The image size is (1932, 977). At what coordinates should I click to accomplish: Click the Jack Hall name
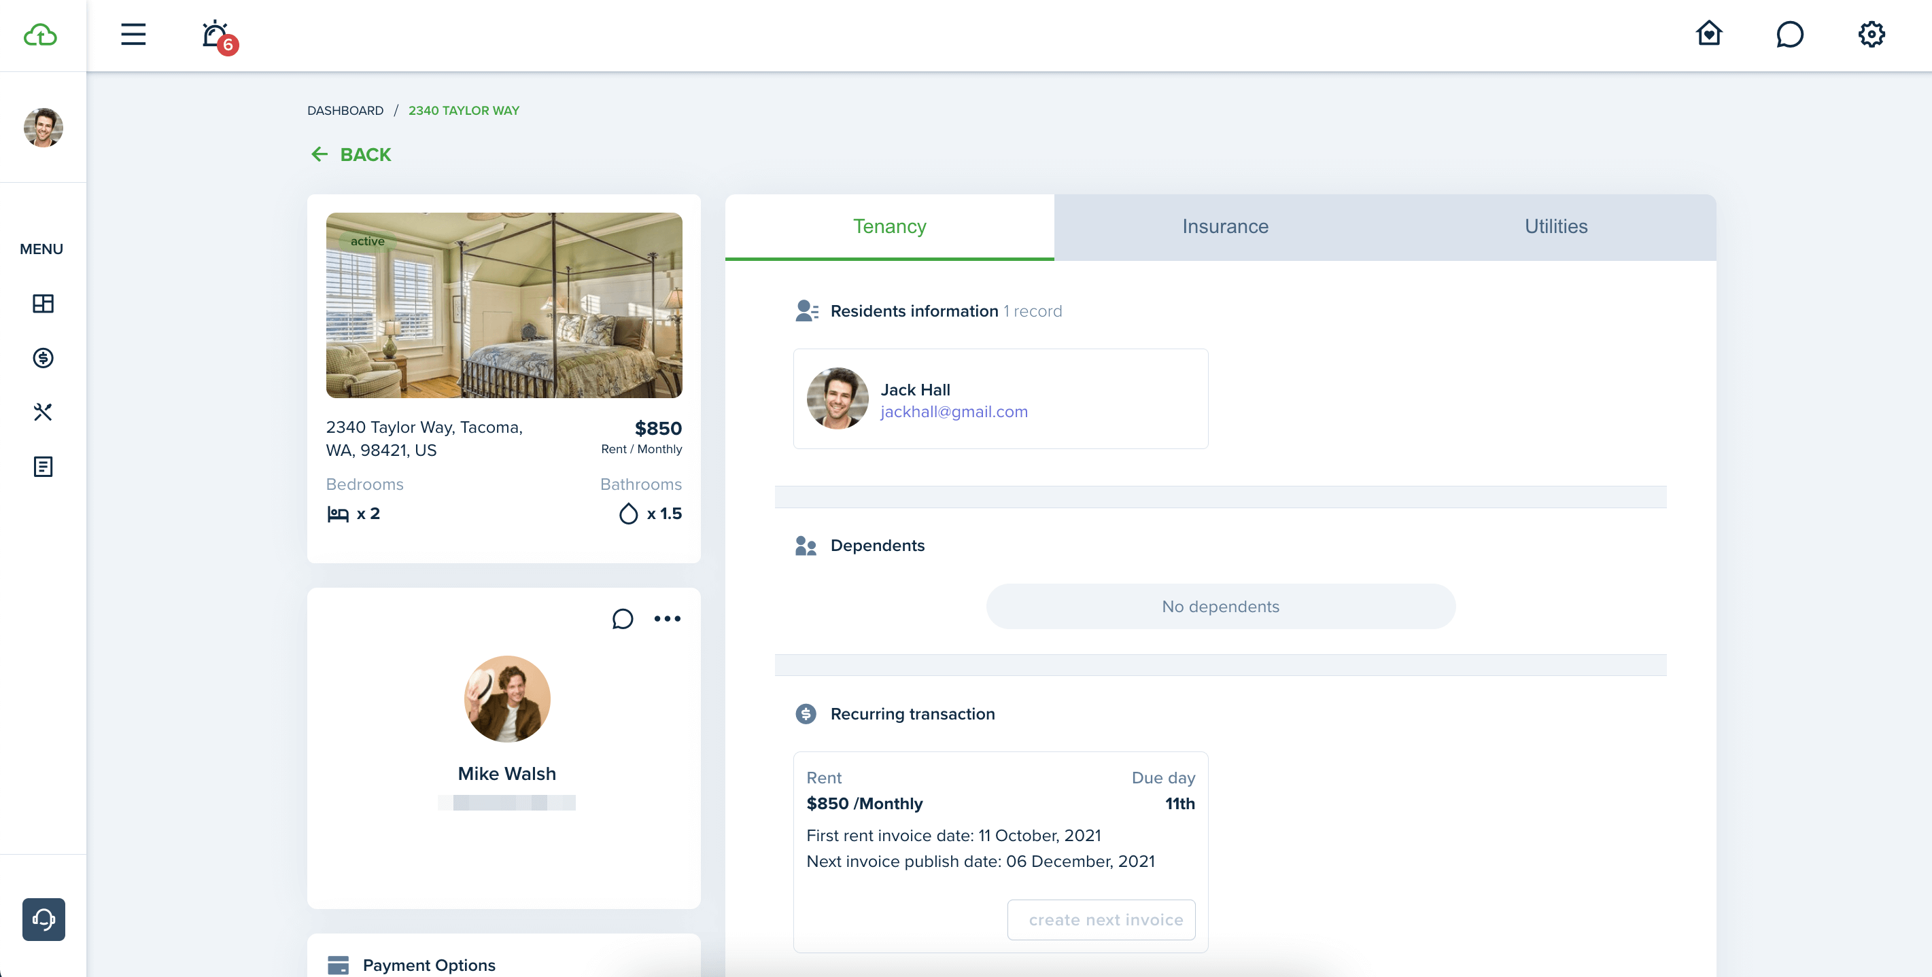point(915,390)
